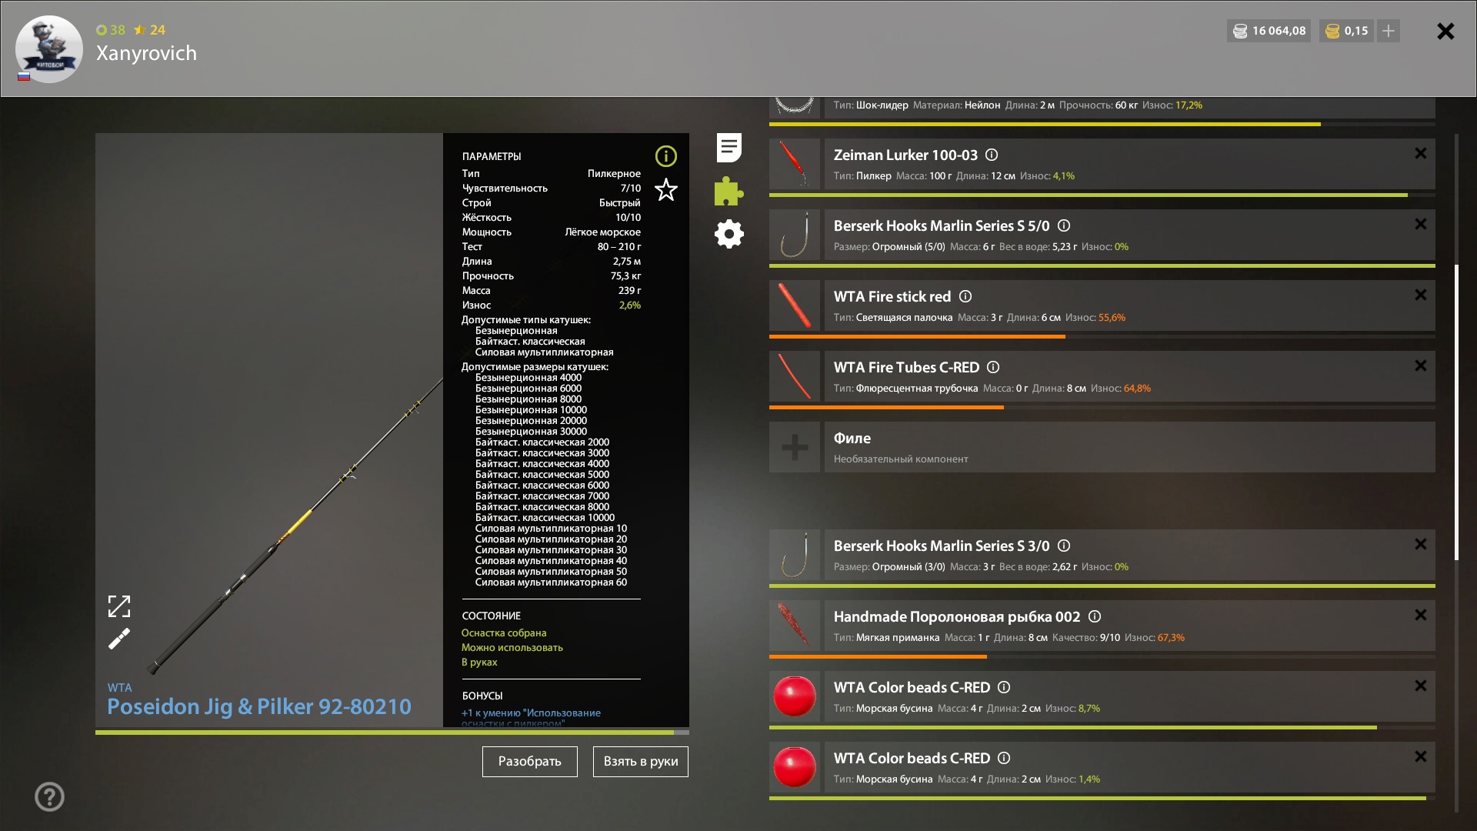The width and height of the screenshot is (1477, 831).
Task: Open the gear settings tab
Action: tap(728, 234)
